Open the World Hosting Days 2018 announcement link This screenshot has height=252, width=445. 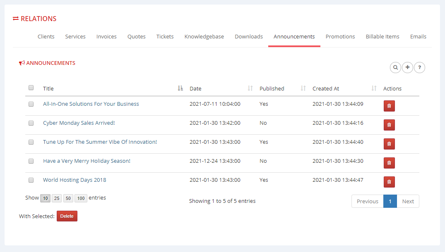coord(74,180)
